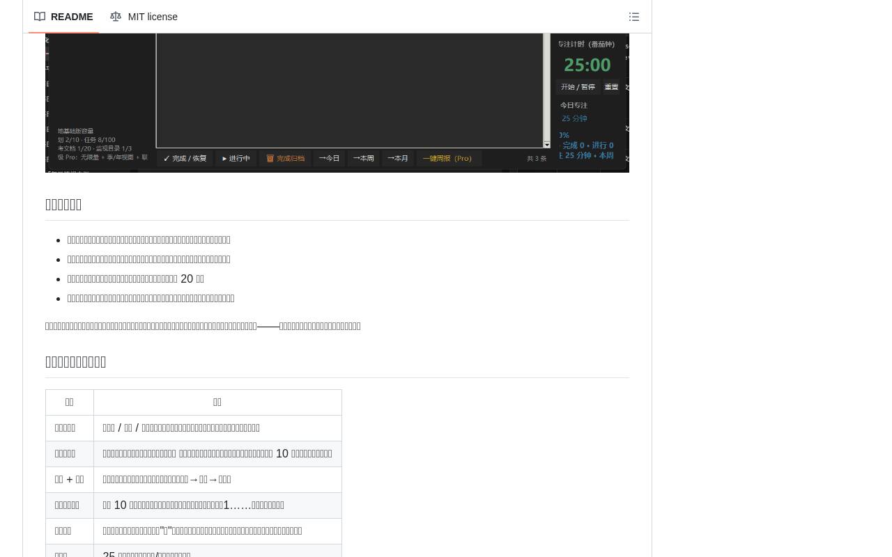The height and width of the screenshot is (557, 892).
Task: Switch to the README tab
Action: [63, 17]
